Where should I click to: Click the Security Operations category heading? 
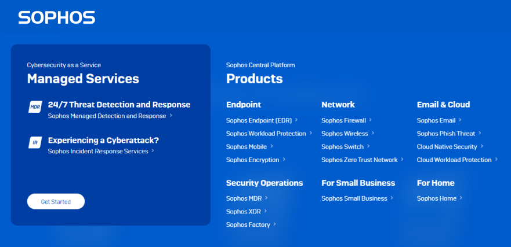pyautogui.click(x=264, y=183)
